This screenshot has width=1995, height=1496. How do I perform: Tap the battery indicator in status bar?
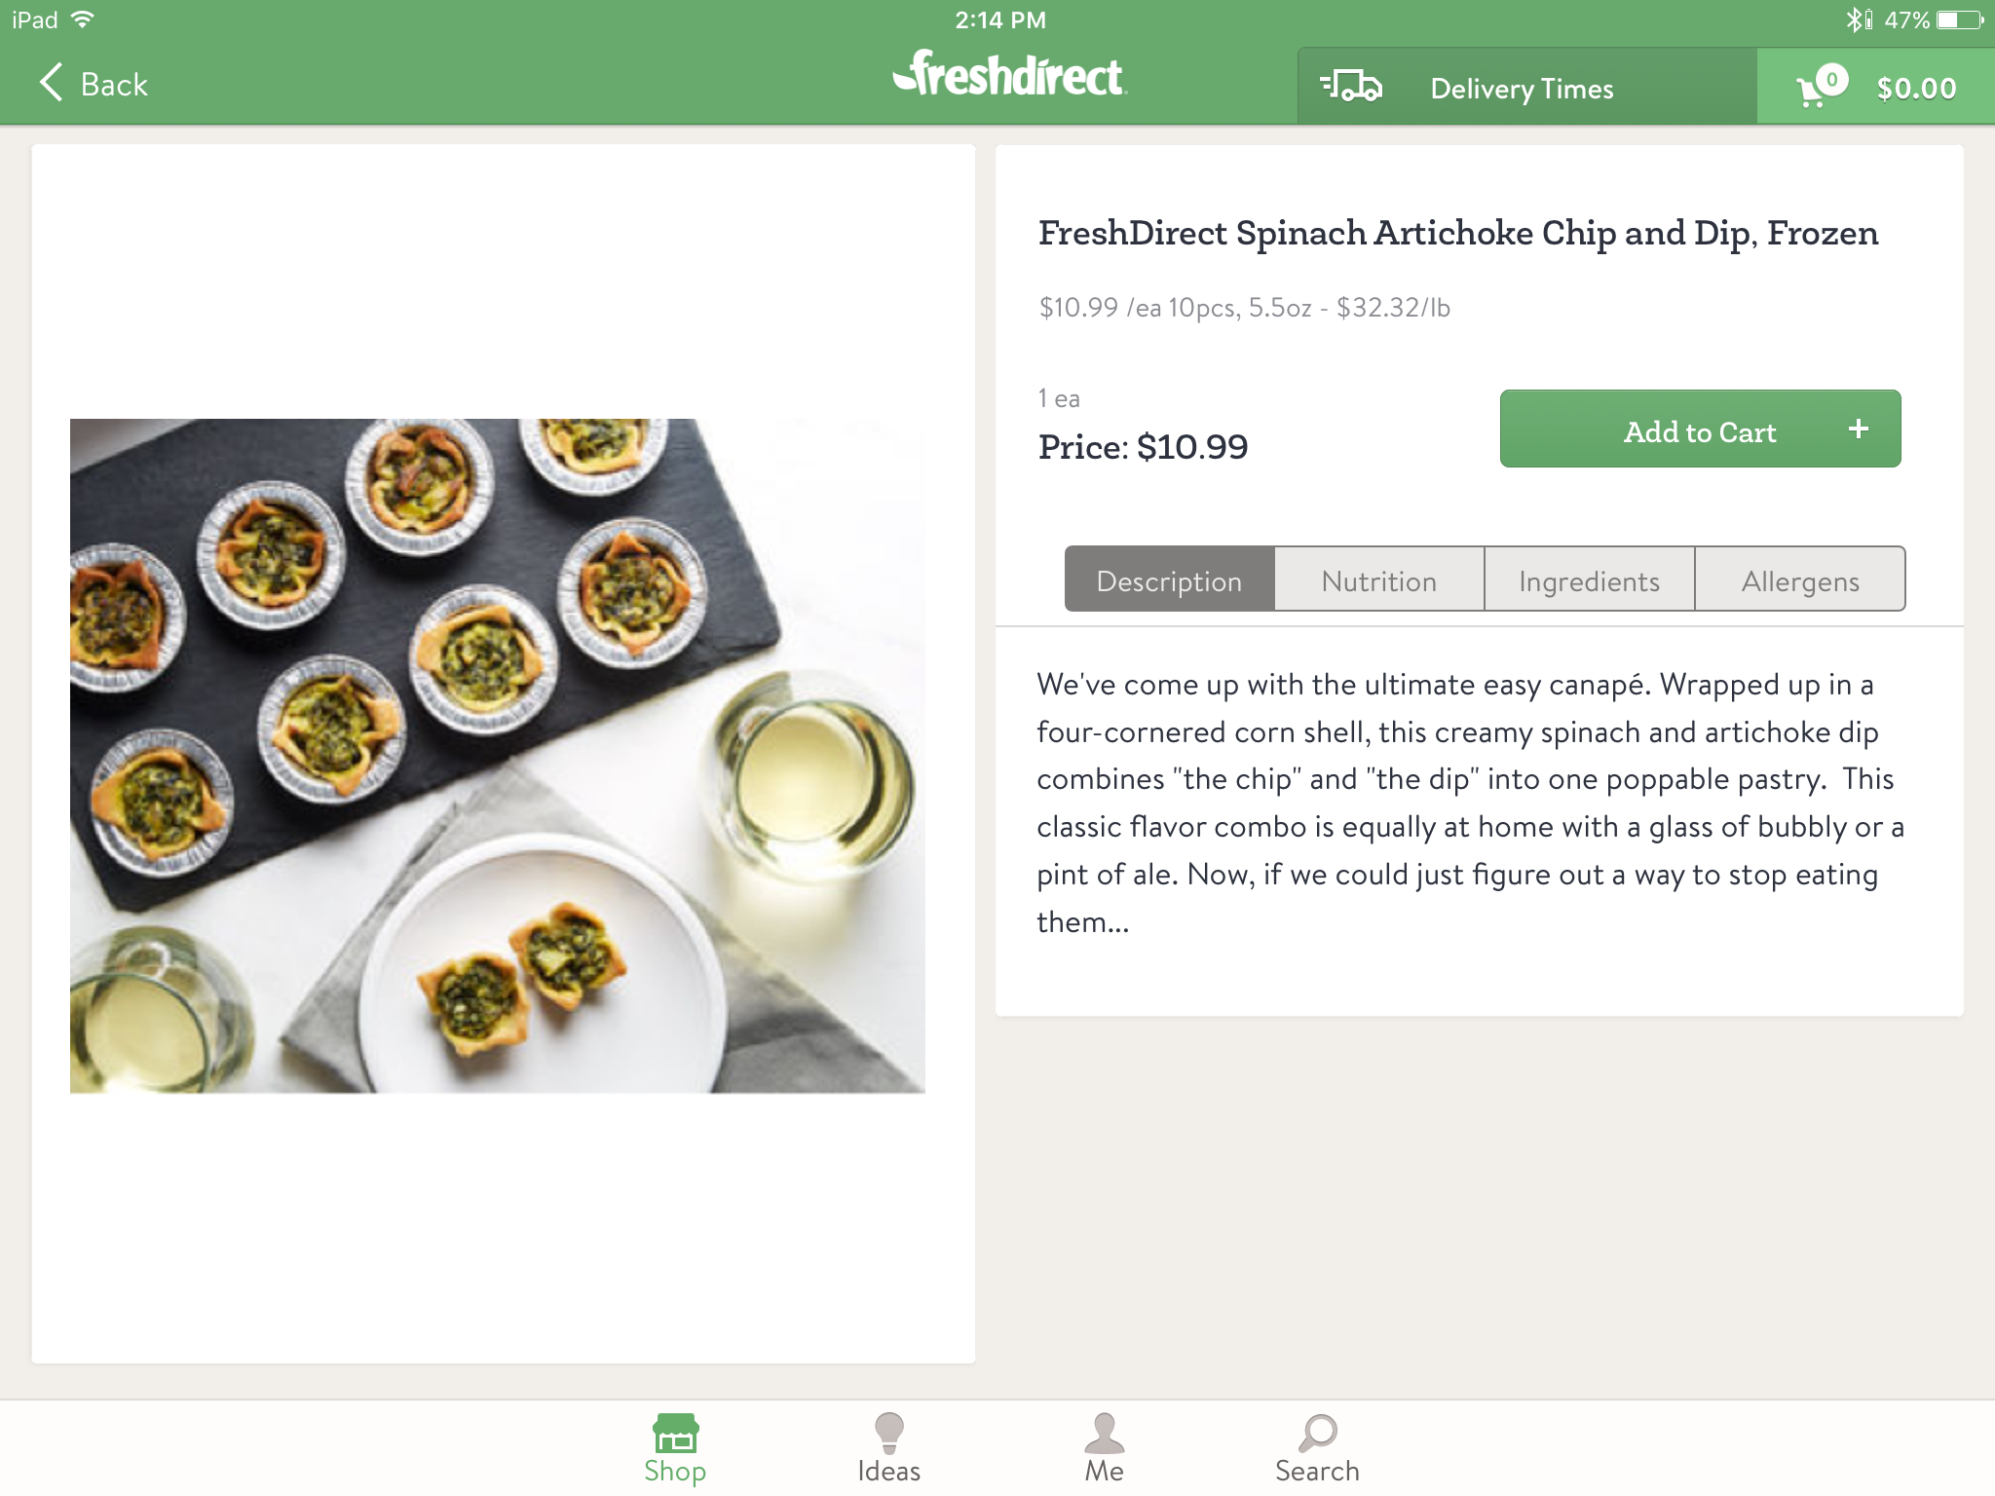[x=1959, y=19]
